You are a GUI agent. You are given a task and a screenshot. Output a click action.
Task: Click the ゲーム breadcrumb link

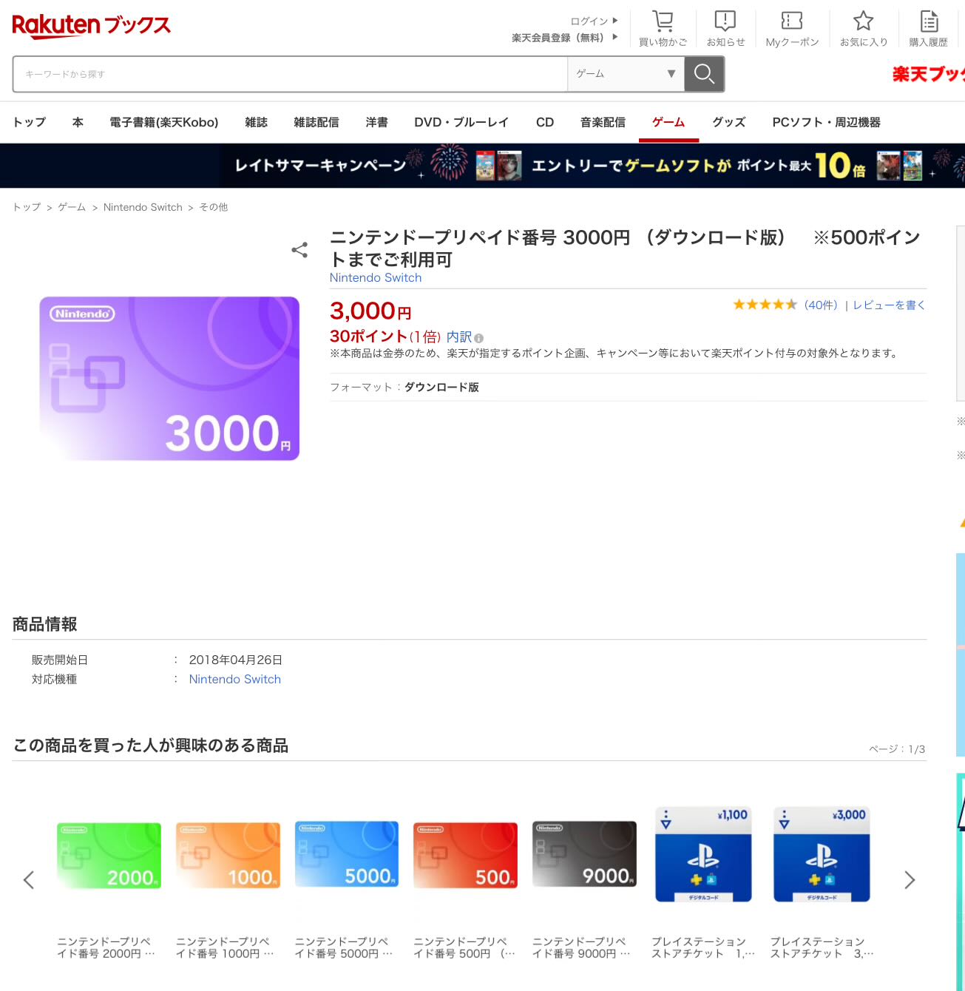(72, 207)
